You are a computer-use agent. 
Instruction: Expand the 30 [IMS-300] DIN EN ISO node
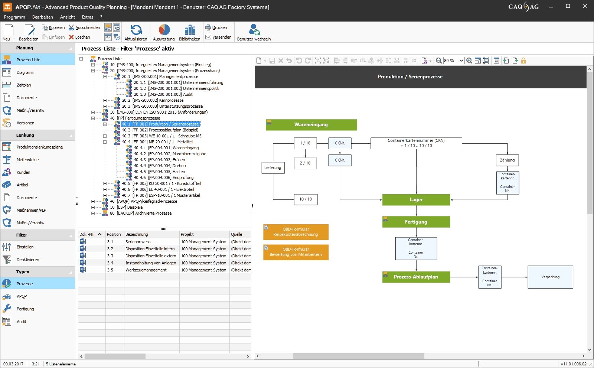tap(92, 112)
